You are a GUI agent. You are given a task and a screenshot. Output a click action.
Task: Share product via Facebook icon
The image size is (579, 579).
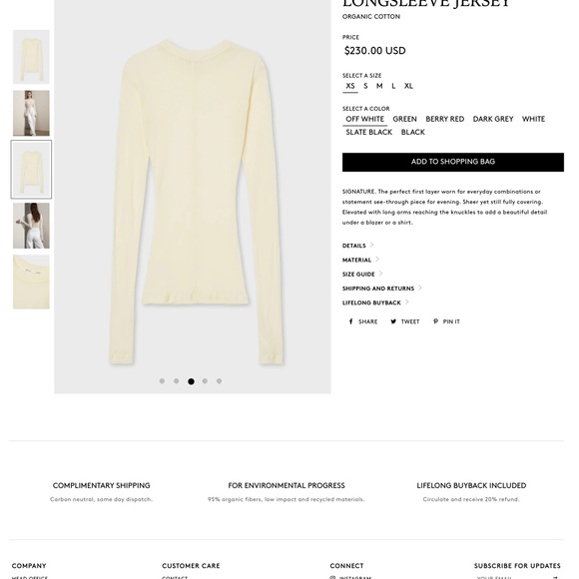[350, 321]
